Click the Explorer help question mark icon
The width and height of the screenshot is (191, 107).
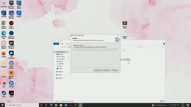pyautogui.click(x=164, y=44)
